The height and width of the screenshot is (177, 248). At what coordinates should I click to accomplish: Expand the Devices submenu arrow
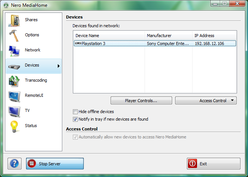click(x=59, y=66)
